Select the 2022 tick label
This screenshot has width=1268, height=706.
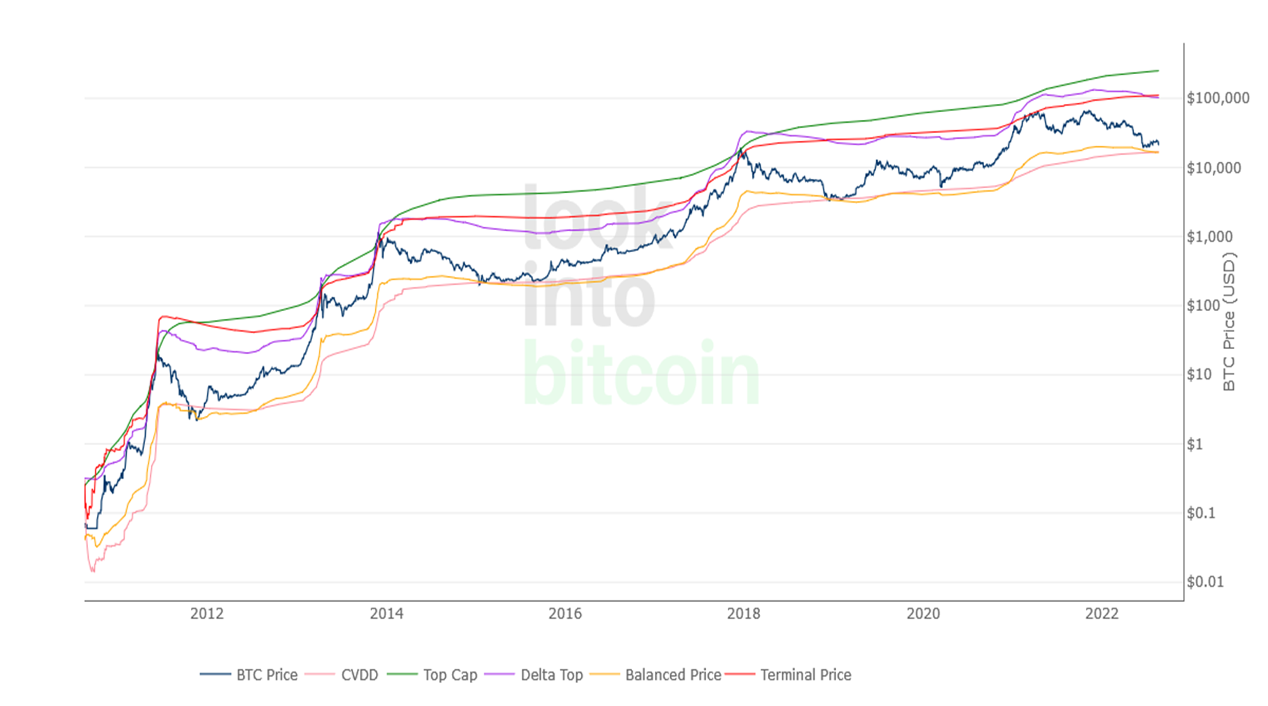(1102, 613)
